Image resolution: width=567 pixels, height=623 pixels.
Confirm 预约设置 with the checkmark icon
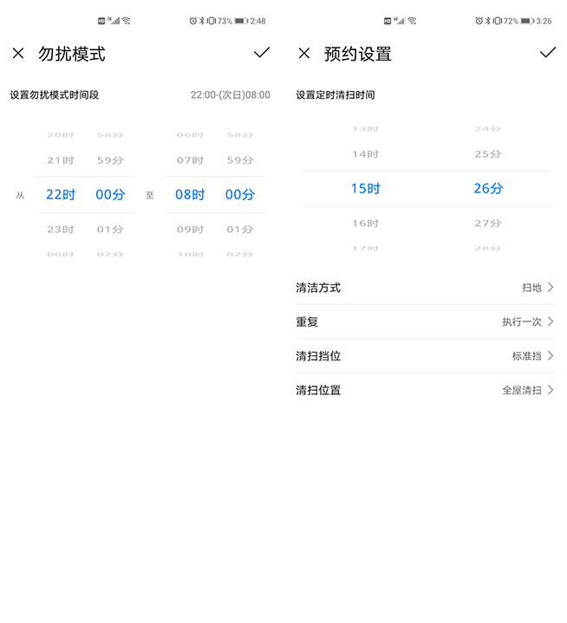click(547, 53)
